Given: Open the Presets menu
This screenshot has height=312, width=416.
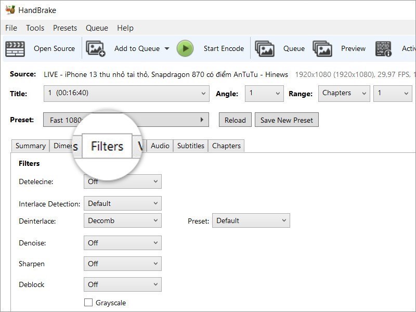Looking at the screenshot, I should (65, 28).
